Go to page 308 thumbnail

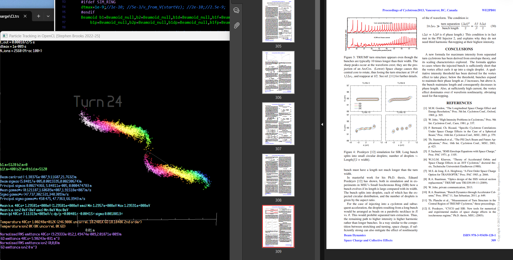pos(278,175)
